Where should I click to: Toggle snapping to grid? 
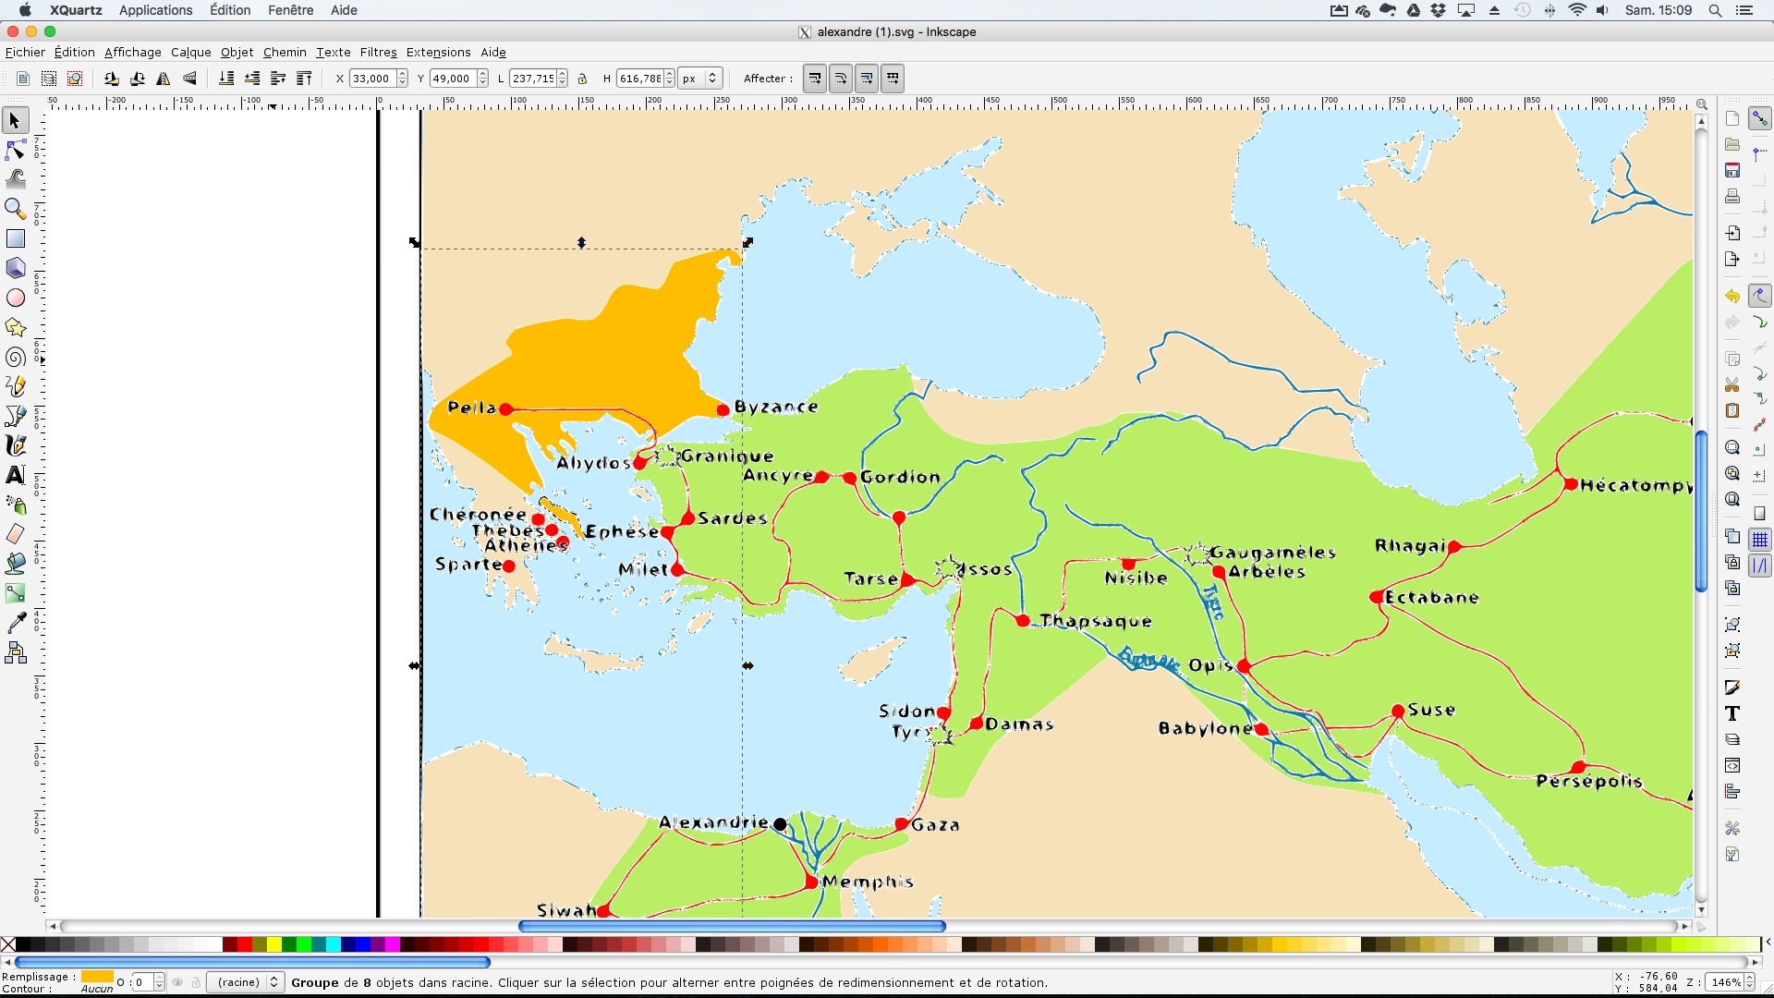[1759, 540]
